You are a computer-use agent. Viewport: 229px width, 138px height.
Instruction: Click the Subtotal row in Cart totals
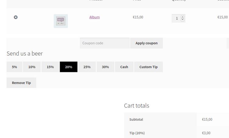(x=177, y=119)
